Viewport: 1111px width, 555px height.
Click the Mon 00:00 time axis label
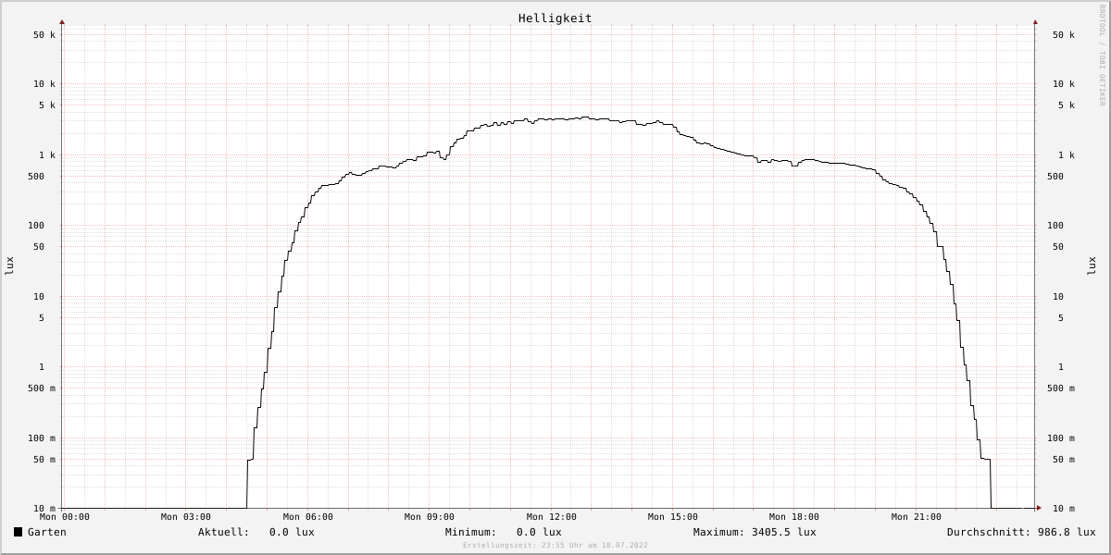point(65,517)
